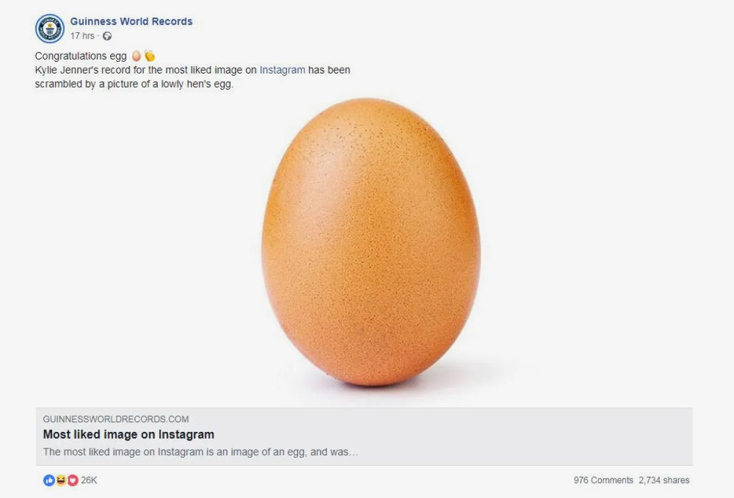View the 2,734 shares list
The image size is (734, 498).
[x=664, y=480]
